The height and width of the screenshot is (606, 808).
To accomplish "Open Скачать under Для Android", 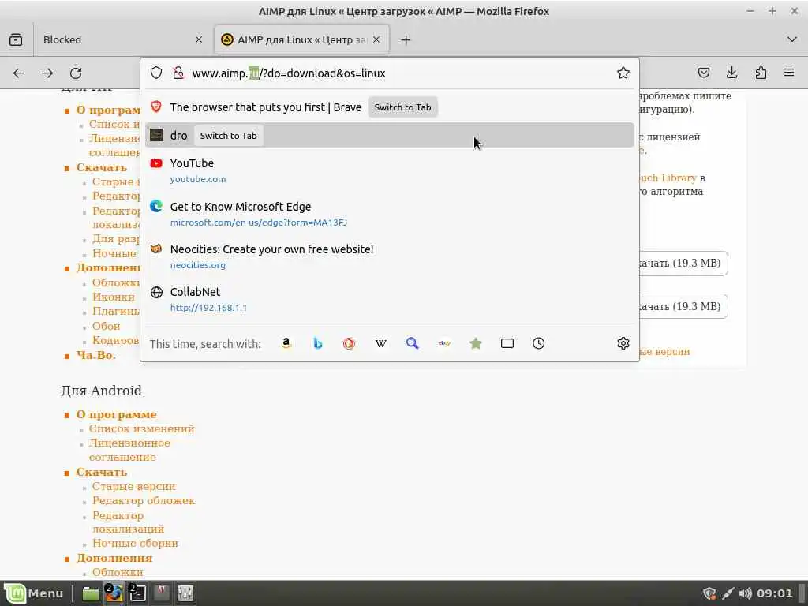I will 102,472.
